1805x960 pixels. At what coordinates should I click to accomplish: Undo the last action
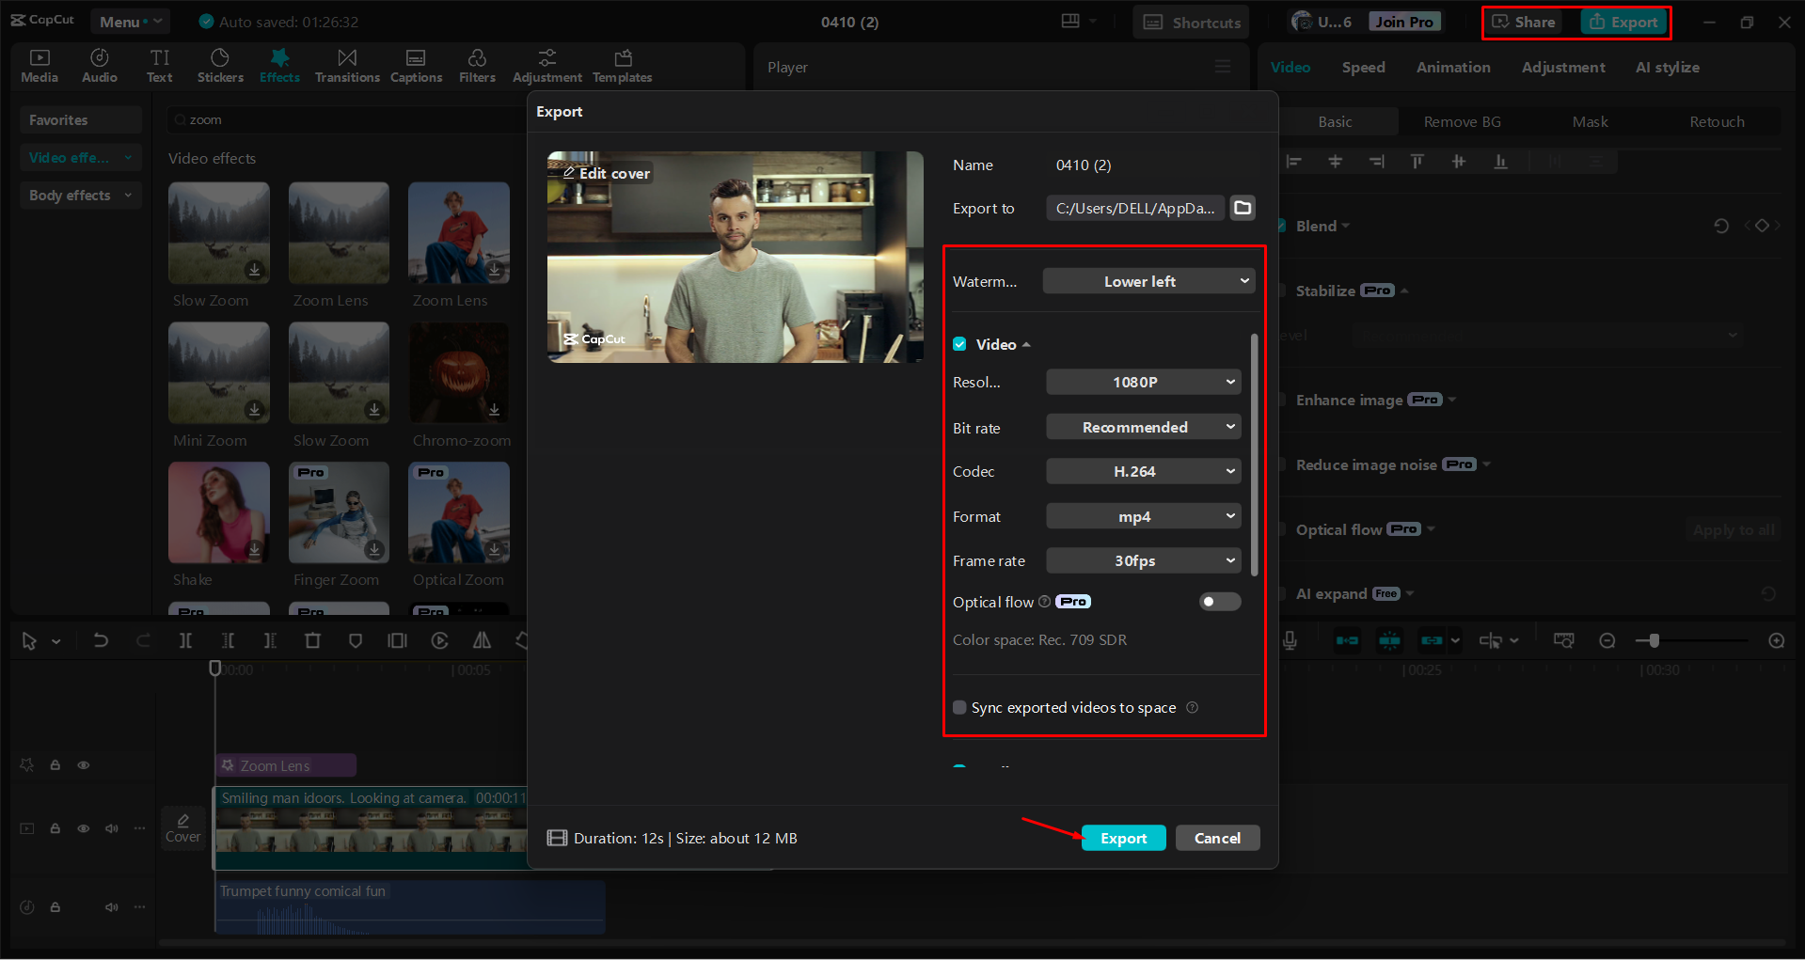click(x=101, y=640)
